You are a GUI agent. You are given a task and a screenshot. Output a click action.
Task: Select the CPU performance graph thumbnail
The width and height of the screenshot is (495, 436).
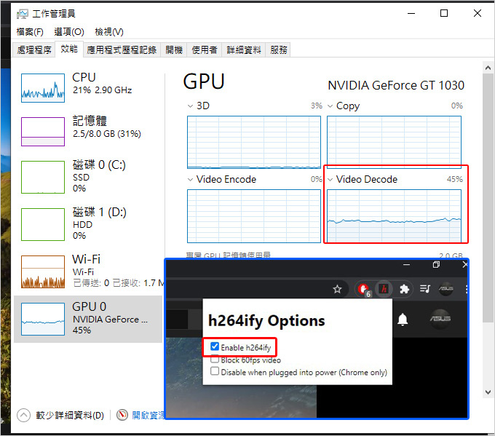pyautogui.click(x=43, y=88)
